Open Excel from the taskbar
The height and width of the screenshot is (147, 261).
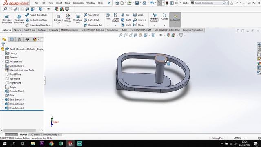click(x=61, y=143)
